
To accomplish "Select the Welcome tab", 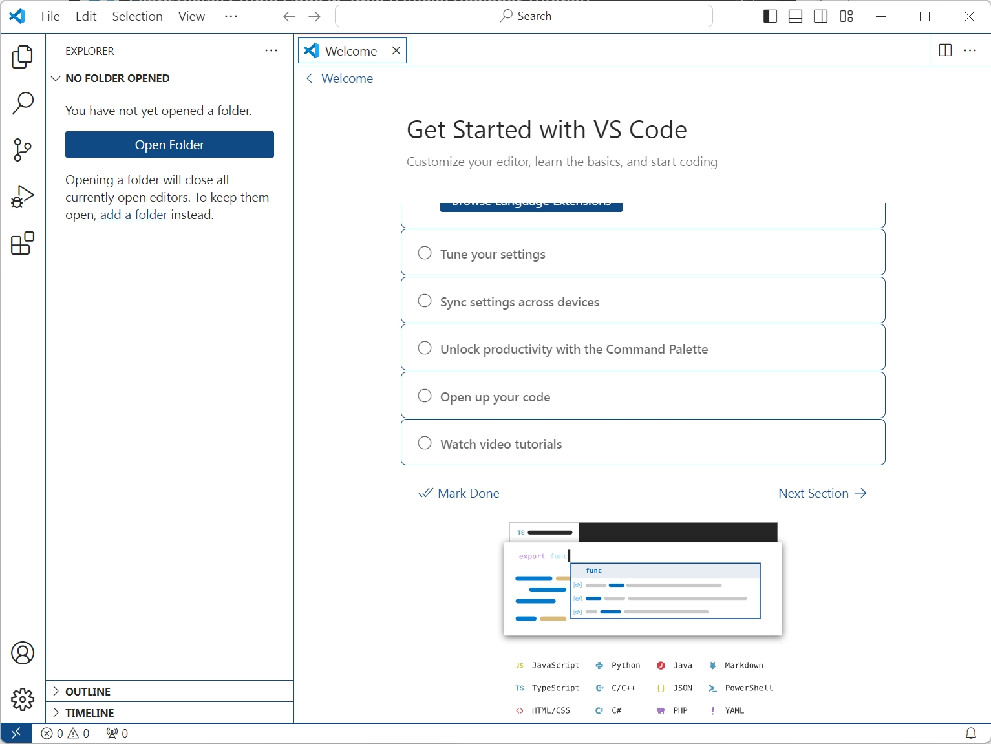I will (x=352, y=50).
